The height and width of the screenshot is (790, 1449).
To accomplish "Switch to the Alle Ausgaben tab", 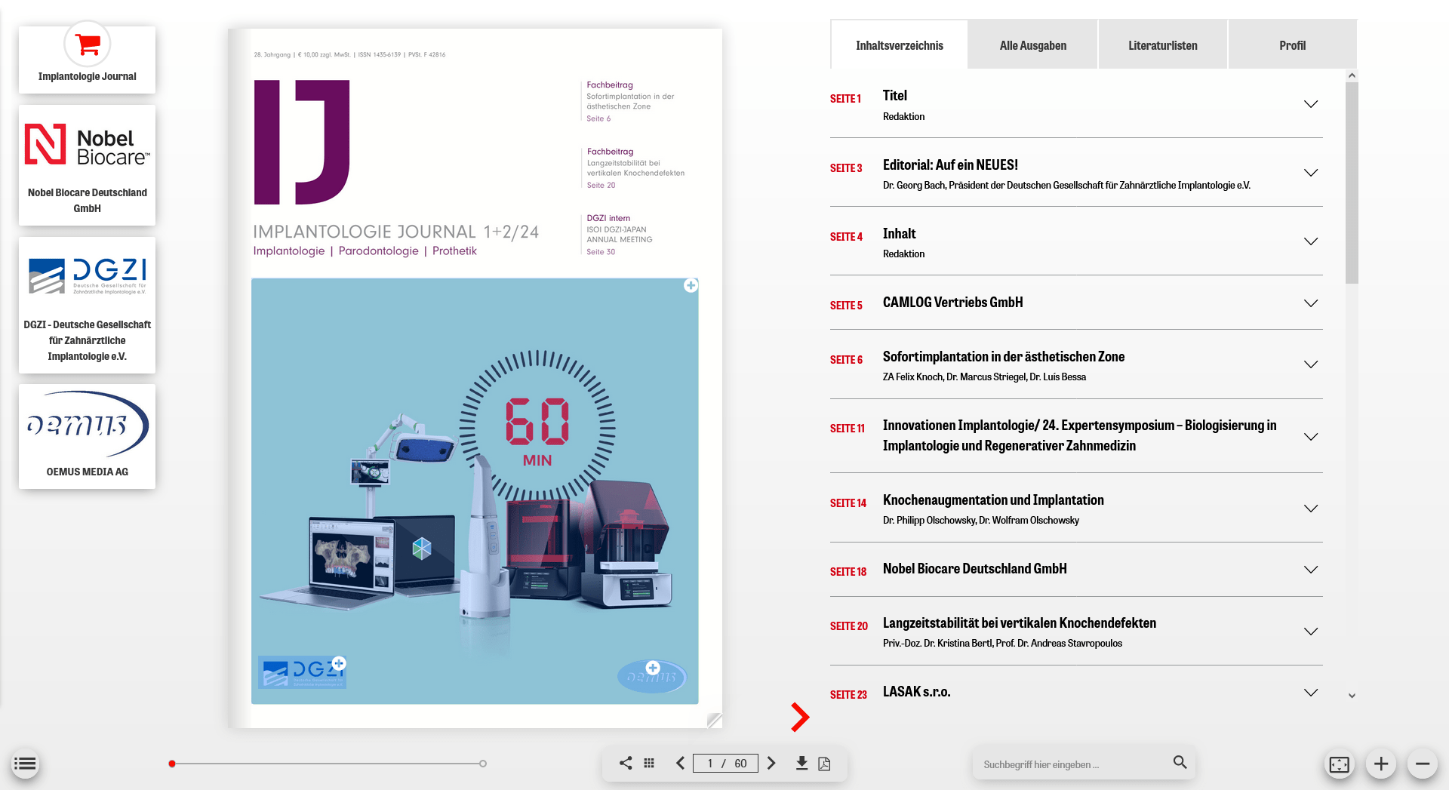I will pyautogui.click(x=1033, y=45).
